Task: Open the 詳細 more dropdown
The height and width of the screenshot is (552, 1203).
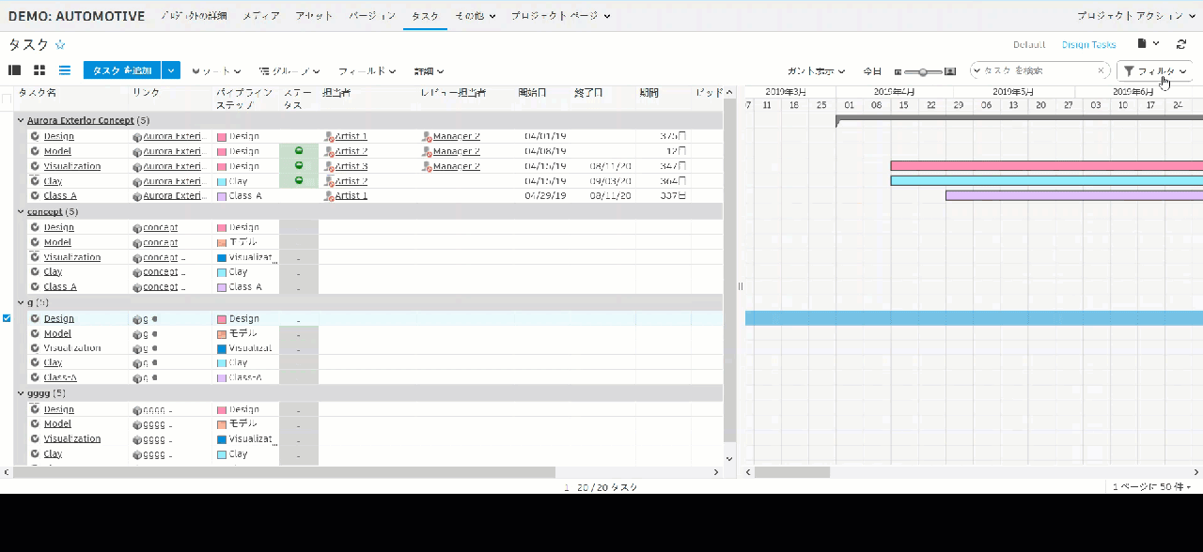Action: [429, 71]
